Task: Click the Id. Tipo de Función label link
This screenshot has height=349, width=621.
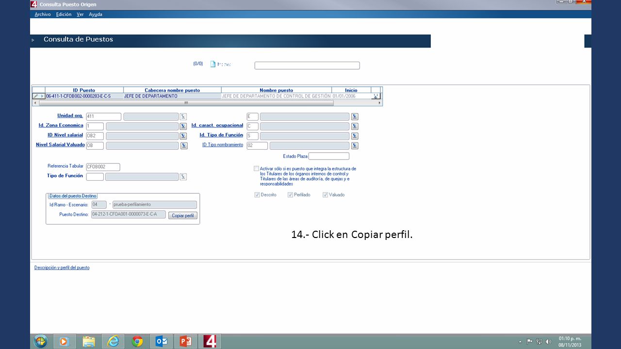Action: pyautogui.click(x=221, y=135)
